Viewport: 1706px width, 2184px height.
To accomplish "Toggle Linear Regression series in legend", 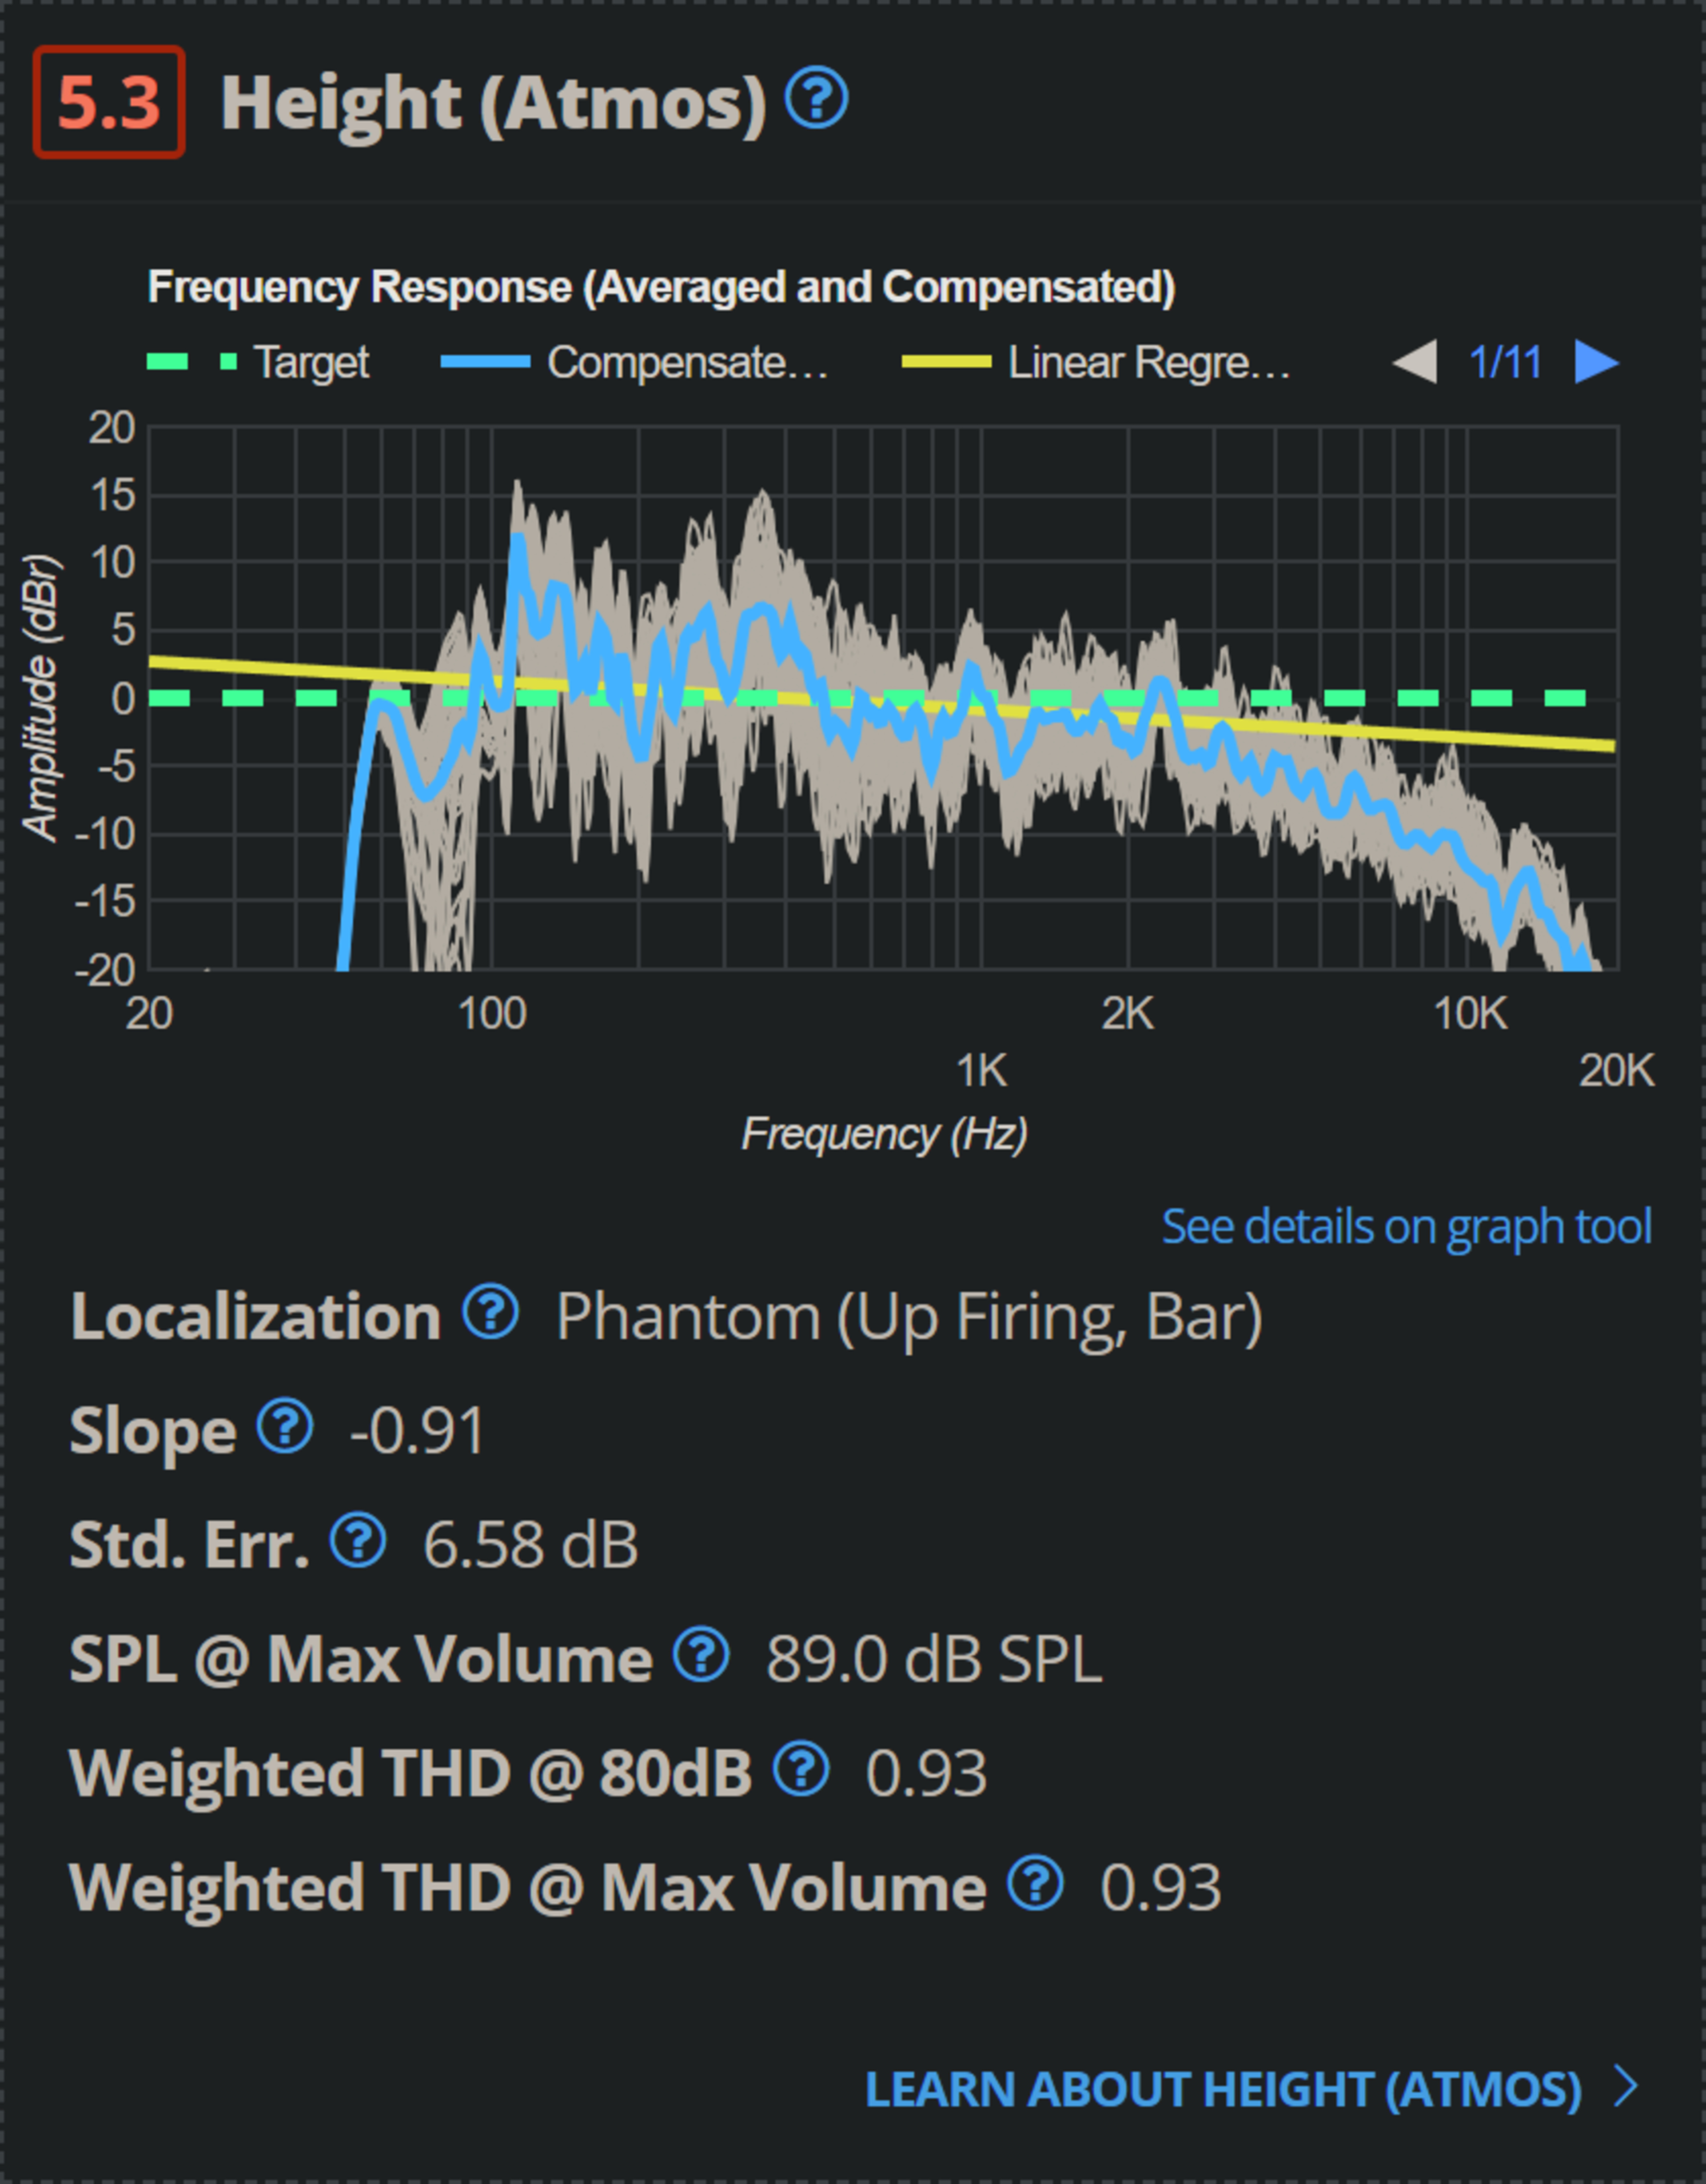I will point(1148,362).
